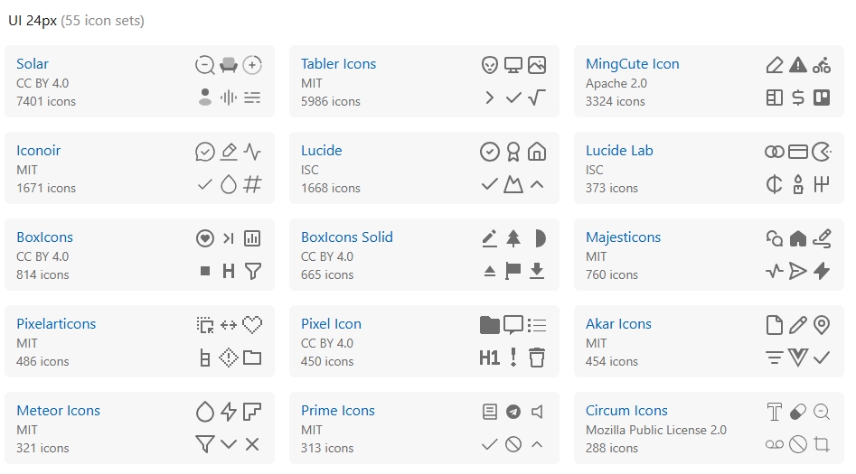This screenshot has width=856, height=474.
Task: Click the H1 heading icon in Pixel Icon
Action: tap(490, 358)
